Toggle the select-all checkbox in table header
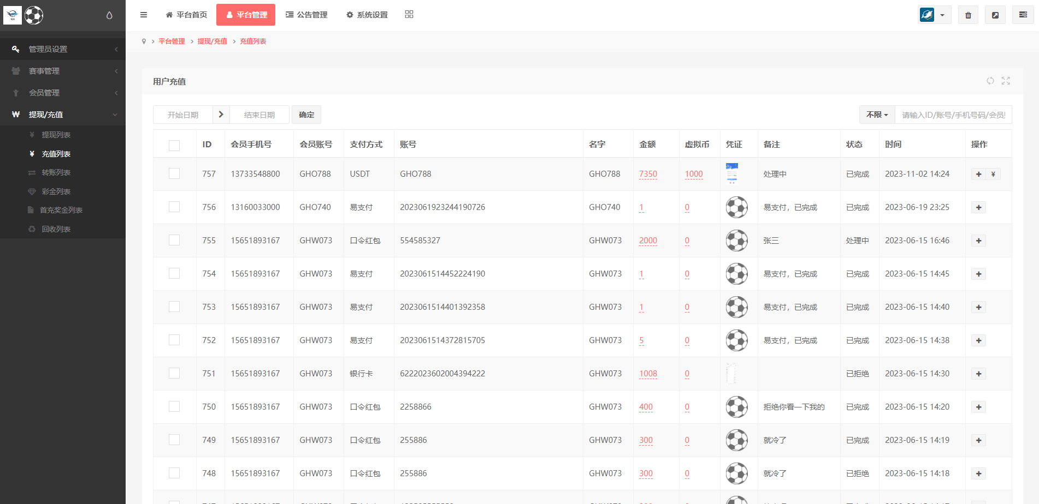 coord(174,145)
